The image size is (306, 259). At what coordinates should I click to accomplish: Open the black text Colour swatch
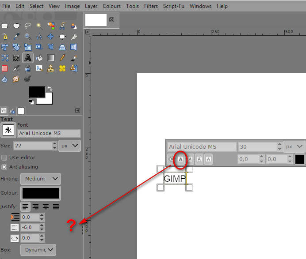tap(41, 193)
